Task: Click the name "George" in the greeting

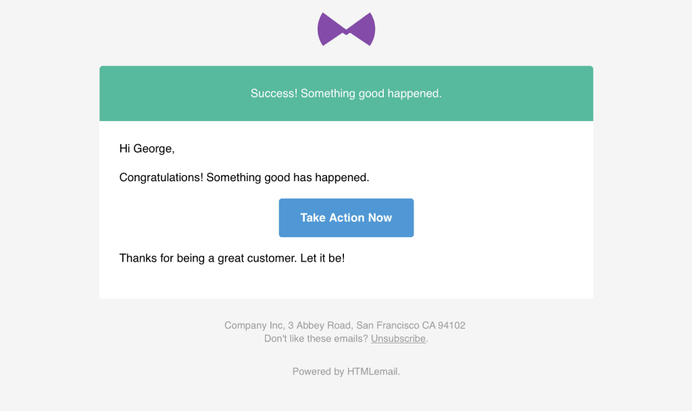Action: 152,149
